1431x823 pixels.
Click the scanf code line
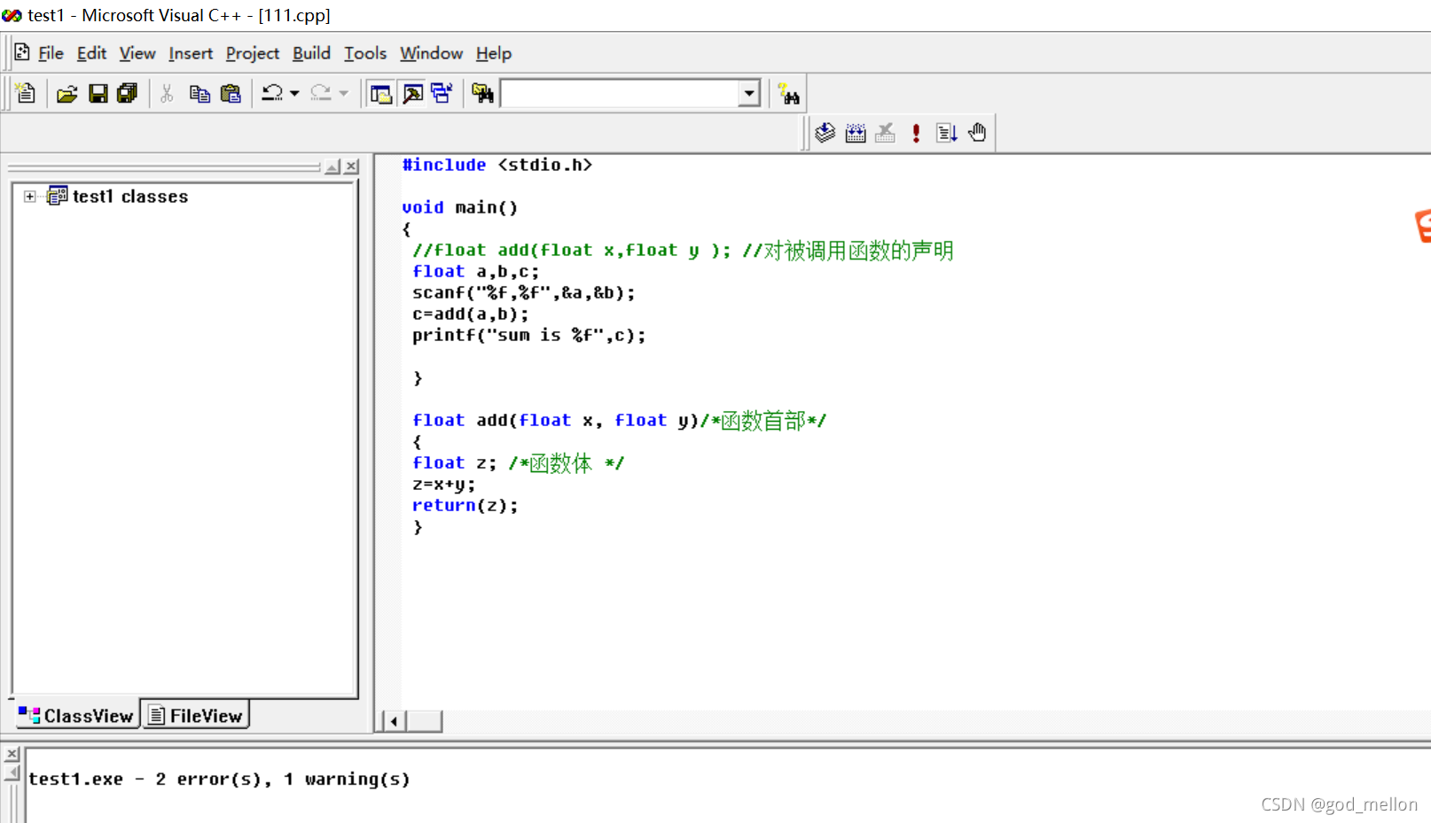523,292
